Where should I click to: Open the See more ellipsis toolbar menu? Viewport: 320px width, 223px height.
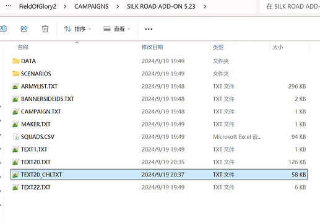(x=149, y=29)
